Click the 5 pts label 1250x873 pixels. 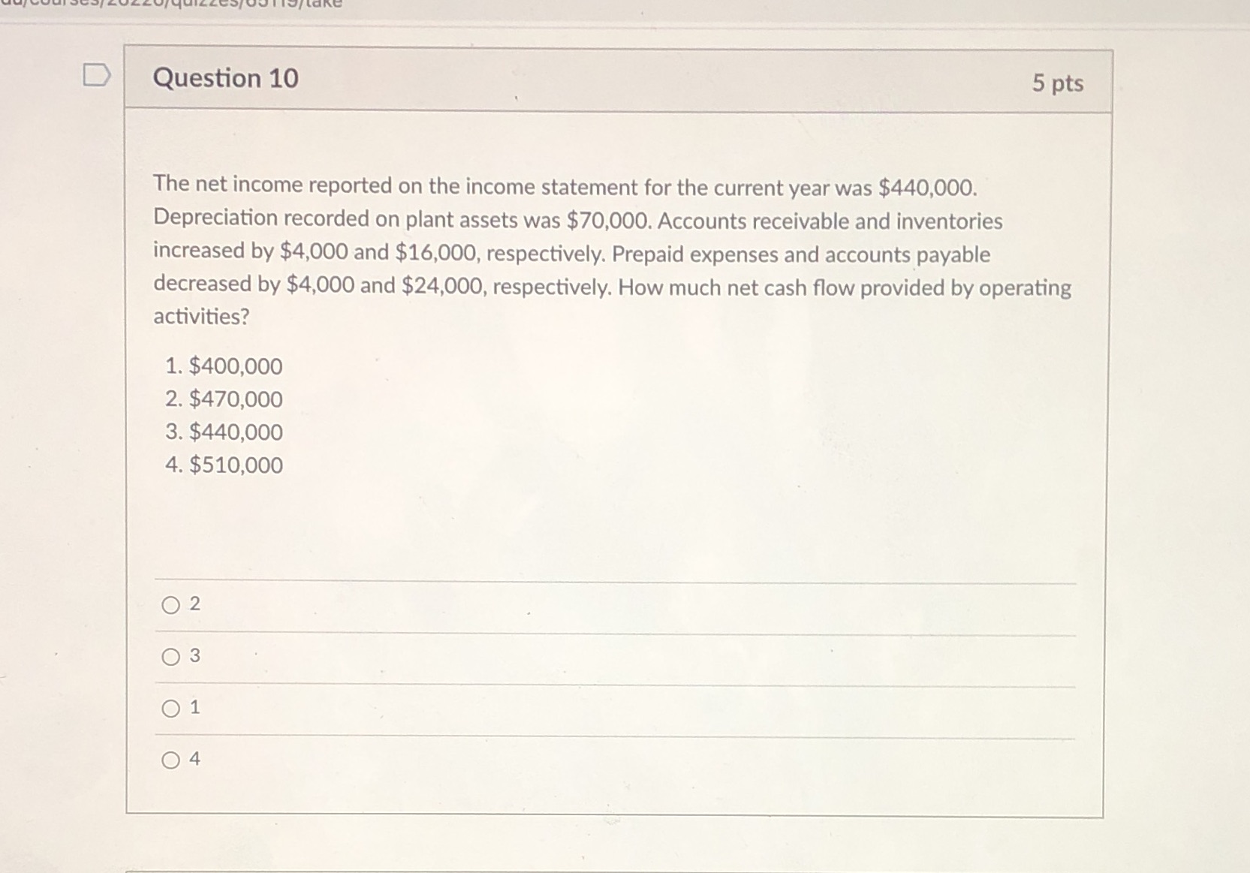[x=1060, y=83]
